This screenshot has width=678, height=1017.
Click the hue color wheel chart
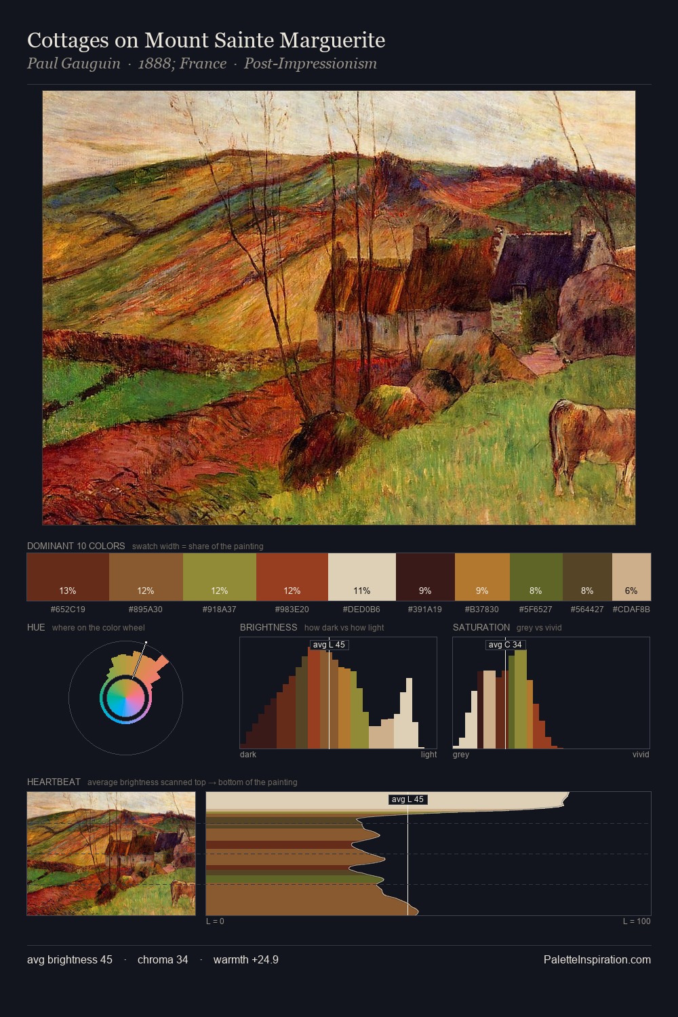click(x=125, y=698)
